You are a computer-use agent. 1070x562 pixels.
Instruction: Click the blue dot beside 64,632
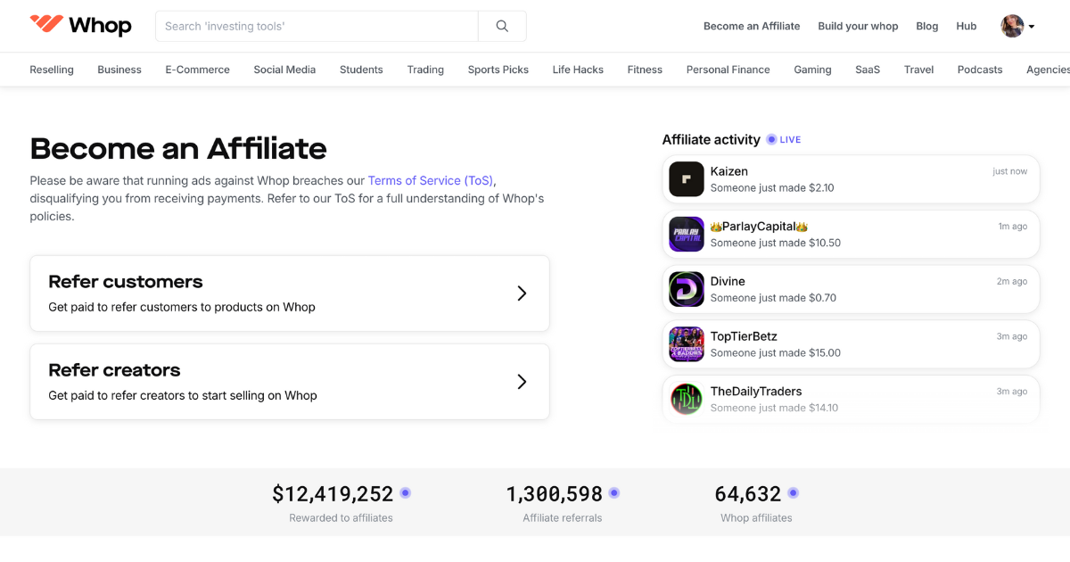point(794,492)
